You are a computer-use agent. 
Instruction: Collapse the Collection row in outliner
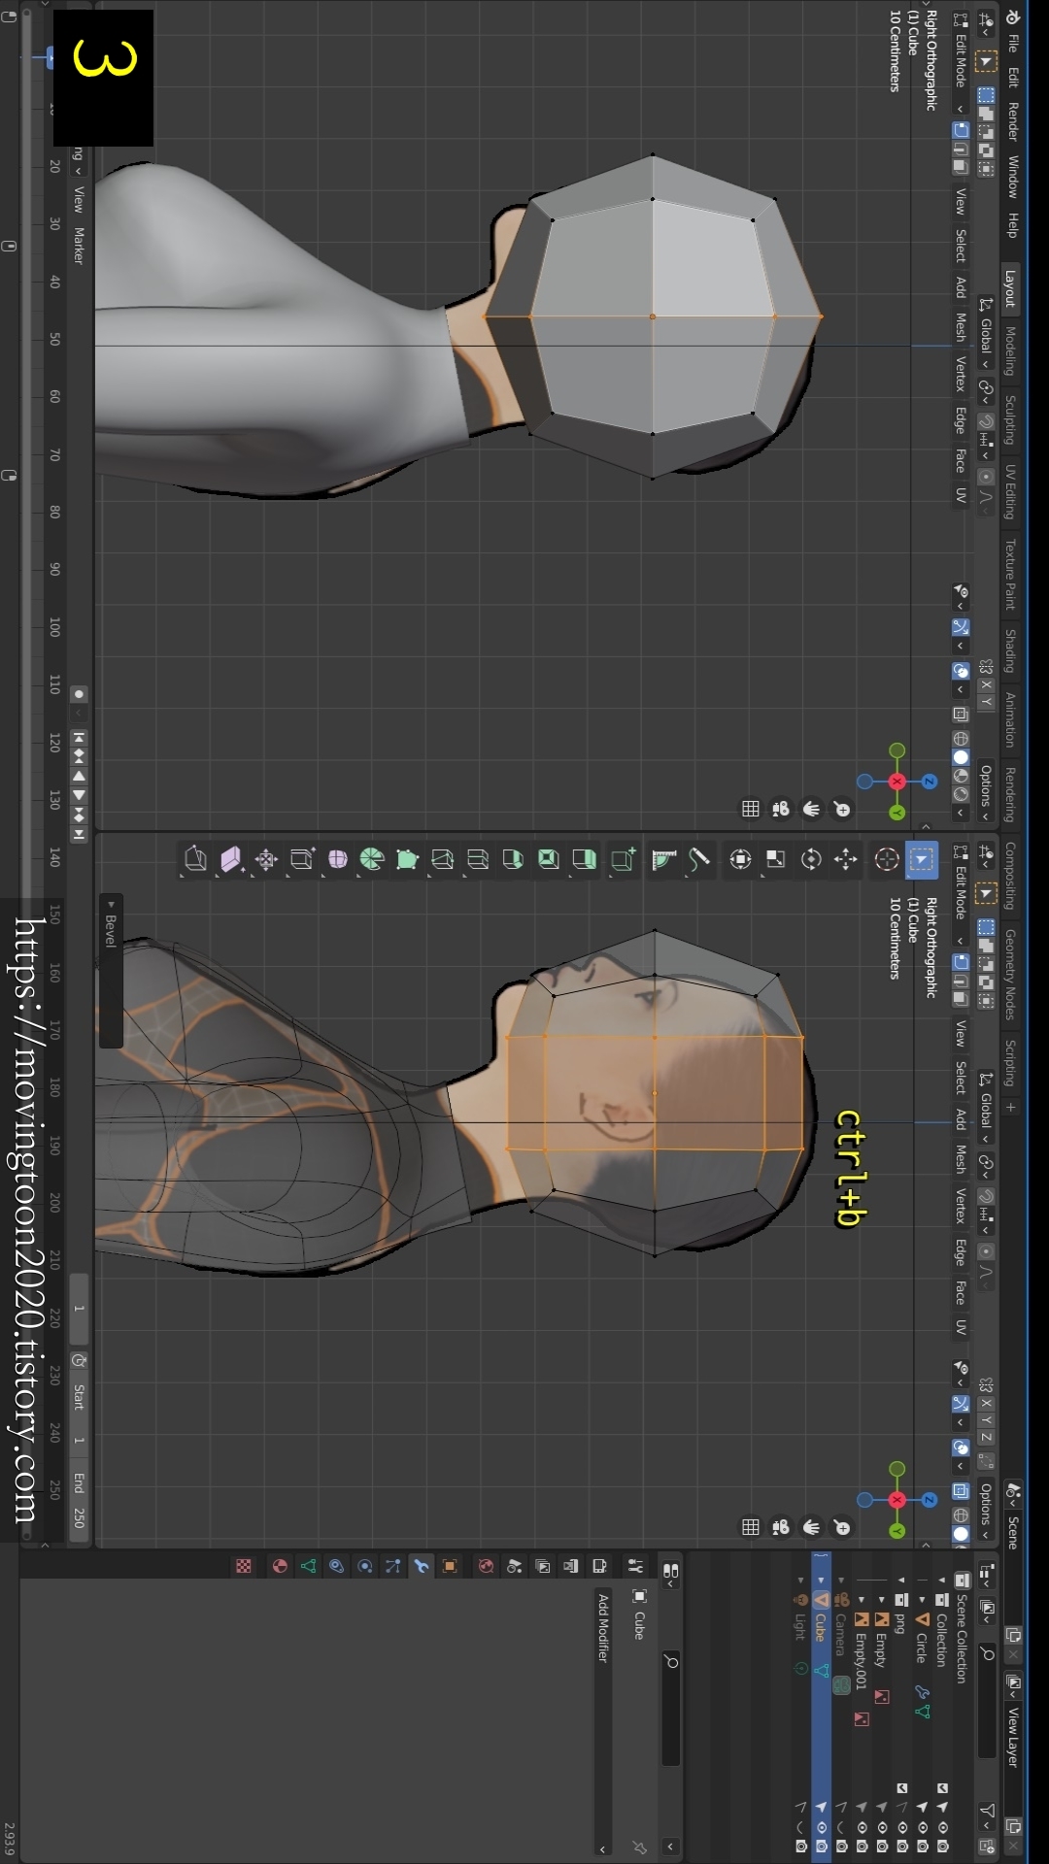click(x=942, y=1581)
